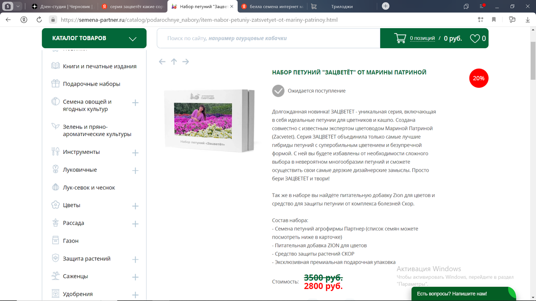
Task: Go back with the browser back arrow
Action: pos(8,20)
